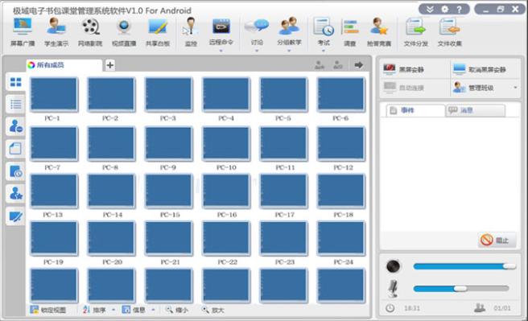Open 共享白板 shared whiteboard
528x321 pixels.
pyautogui.click(x=158, y=32)
